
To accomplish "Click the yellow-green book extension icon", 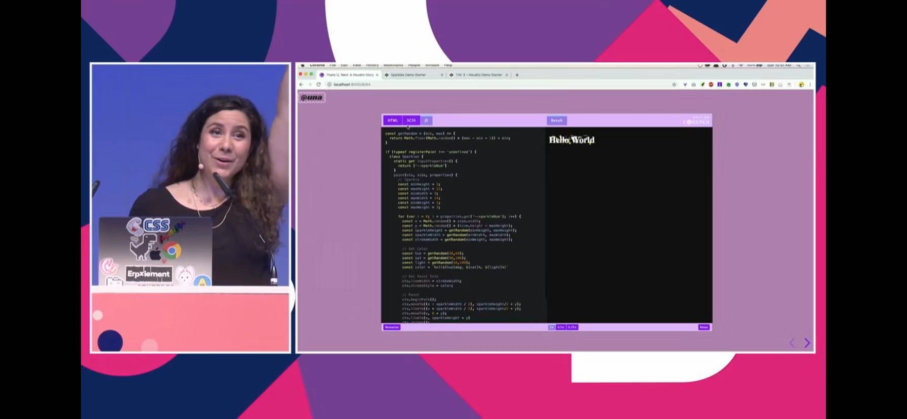I will click(x=772, y=85).
